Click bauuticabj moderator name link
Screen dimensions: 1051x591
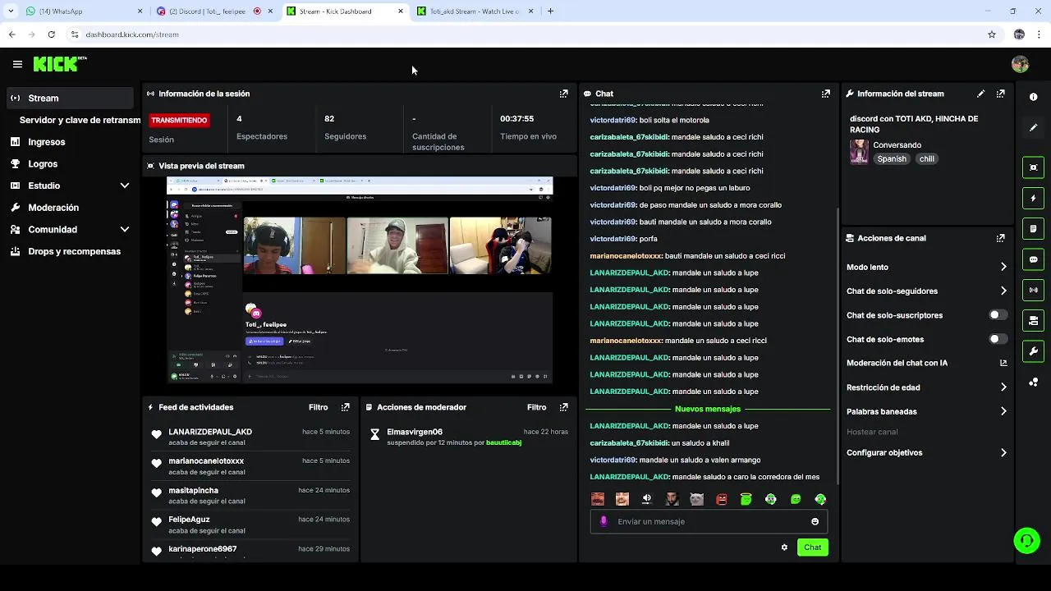503,442
